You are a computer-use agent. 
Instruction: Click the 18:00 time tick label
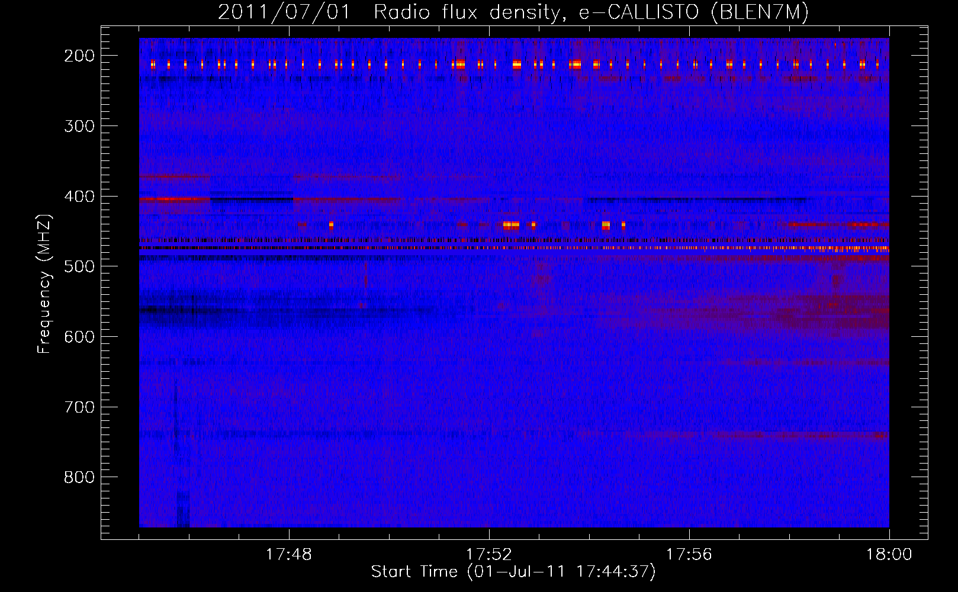point(889,555)
